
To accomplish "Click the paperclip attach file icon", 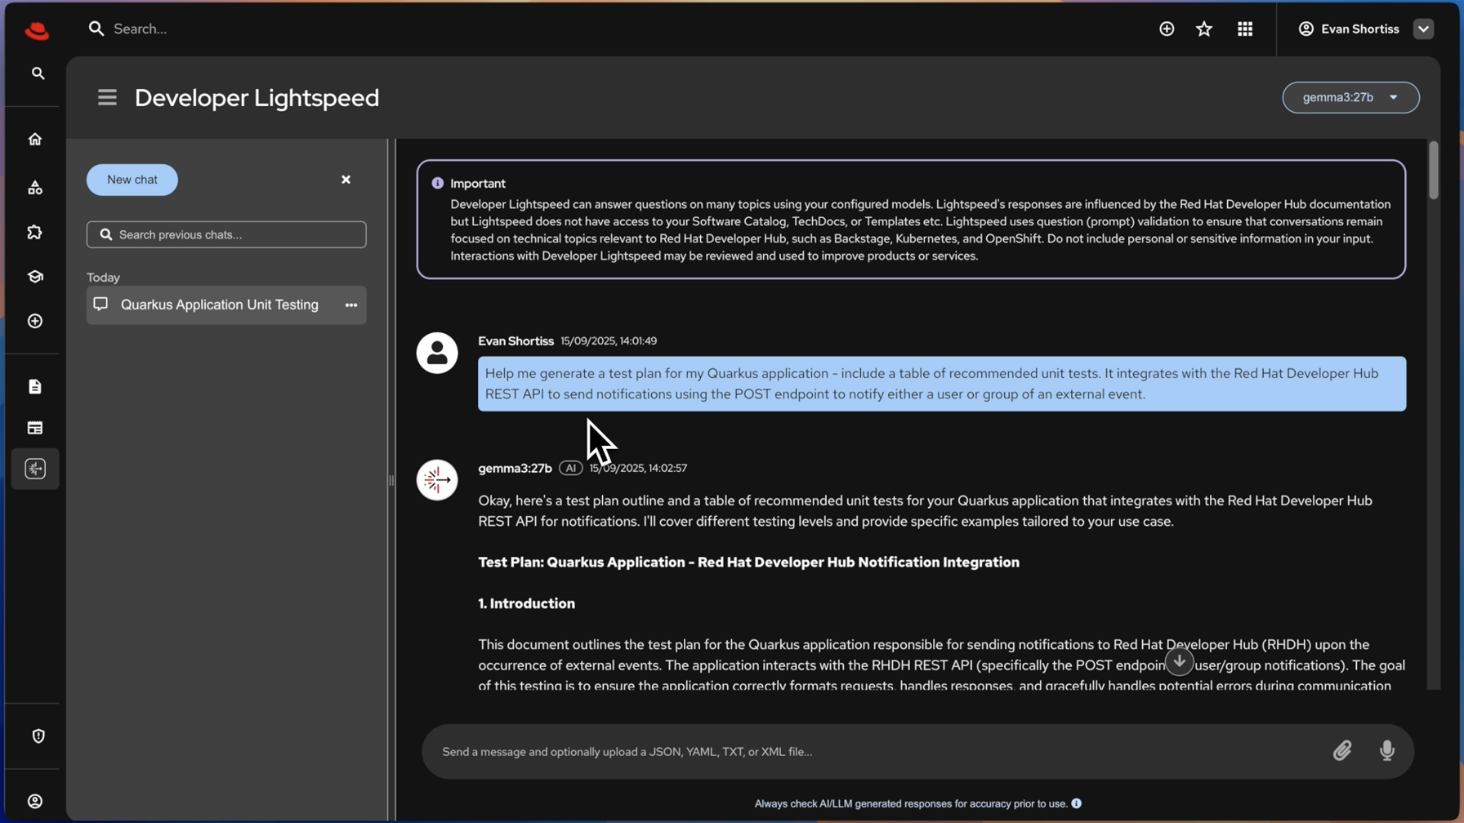I will (1342, 751).
